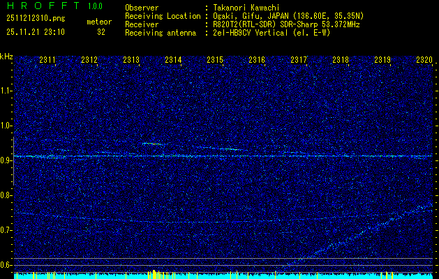The image size is (439, 279).
Task: Click the meteor count 32
Action: [x=101, y=32]
